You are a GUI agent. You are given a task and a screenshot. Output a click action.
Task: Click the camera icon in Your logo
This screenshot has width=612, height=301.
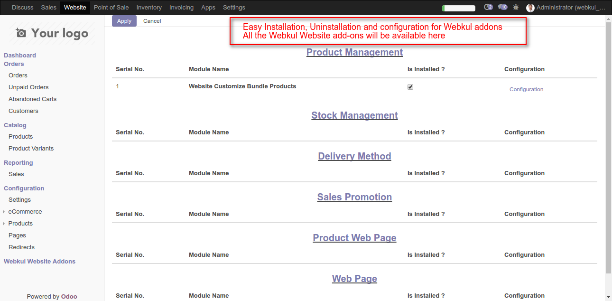click(21, 33)
